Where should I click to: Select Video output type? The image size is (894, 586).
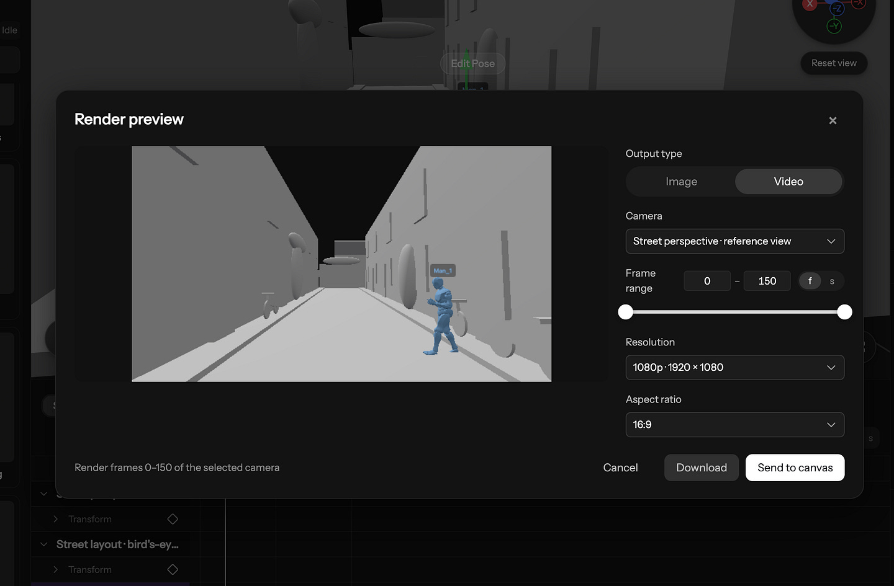pyautogui.click(x=788, y=182)
